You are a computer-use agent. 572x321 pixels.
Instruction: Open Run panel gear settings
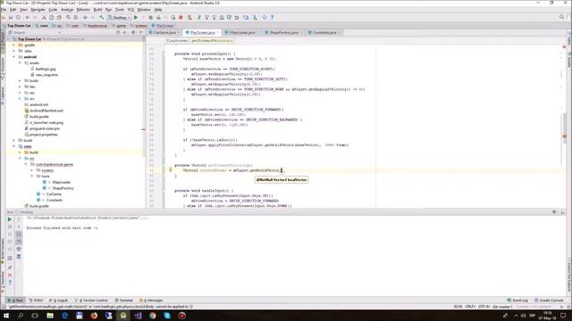(x=554, y=212)
